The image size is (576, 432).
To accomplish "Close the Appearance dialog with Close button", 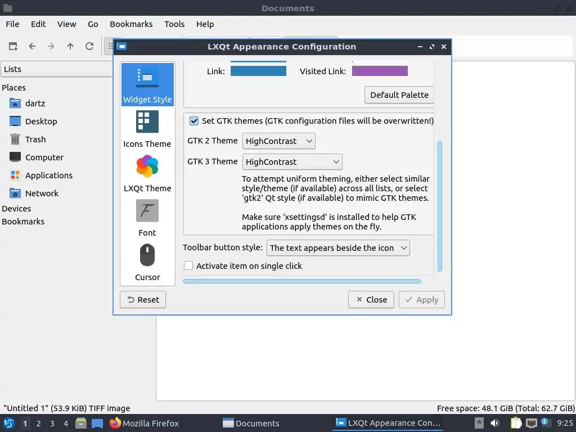I will tap(371, 300).
